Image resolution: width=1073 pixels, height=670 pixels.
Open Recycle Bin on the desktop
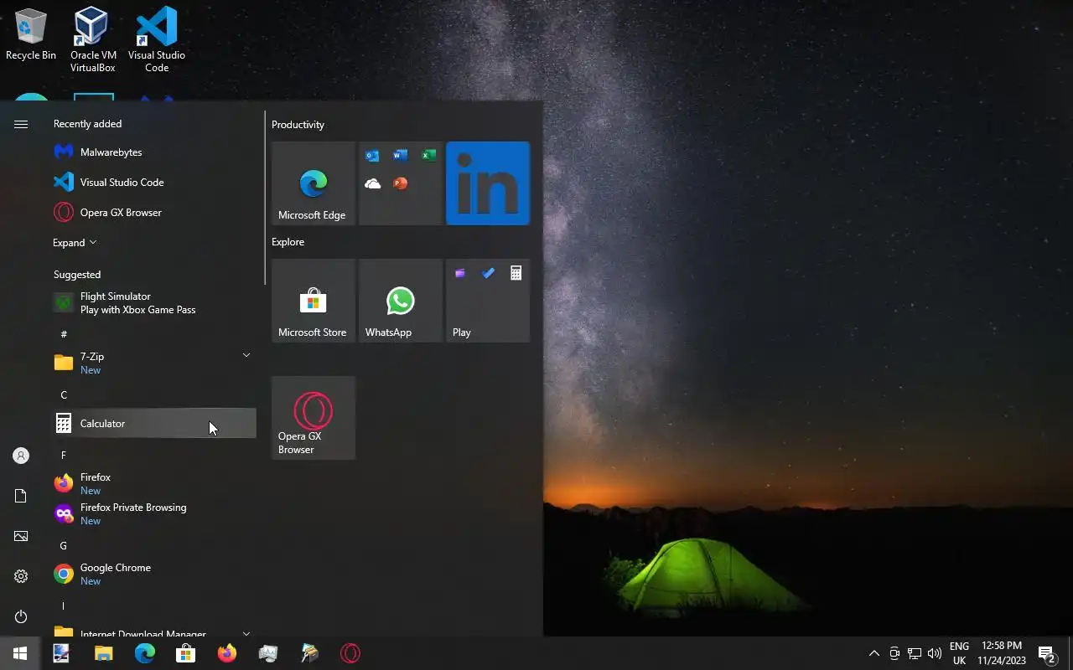point(31,34)
